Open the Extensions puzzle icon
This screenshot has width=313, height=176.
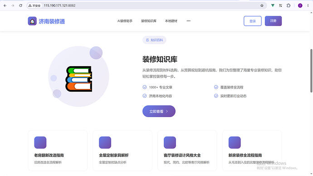(289, 5)
